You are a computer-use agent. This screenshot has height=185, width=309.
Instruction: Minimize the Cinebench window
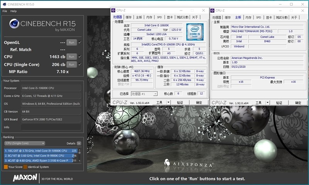click(x=280, y=4)
